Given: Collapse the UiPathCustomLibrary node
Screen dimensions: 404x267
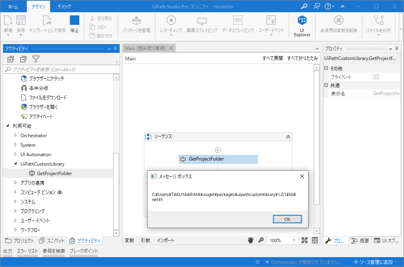Looking at the screenshot, I should tap(15, 164).
